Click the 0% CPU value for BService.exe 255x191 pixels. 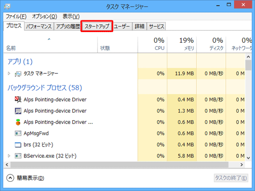point(161,156)
